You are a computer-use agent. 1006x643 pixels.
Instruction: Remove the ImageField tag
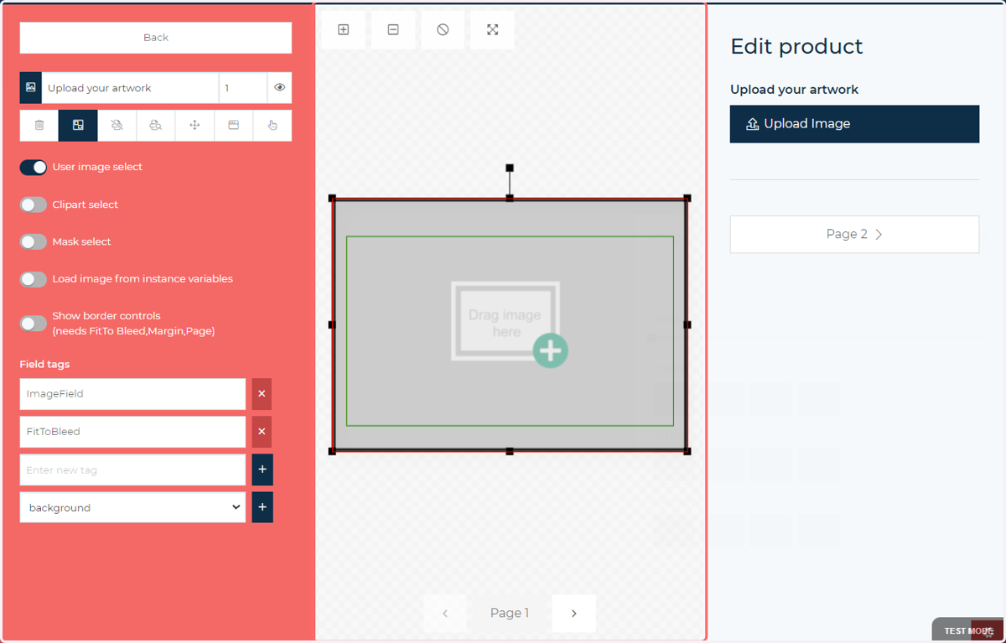click(x=262, y=394)
